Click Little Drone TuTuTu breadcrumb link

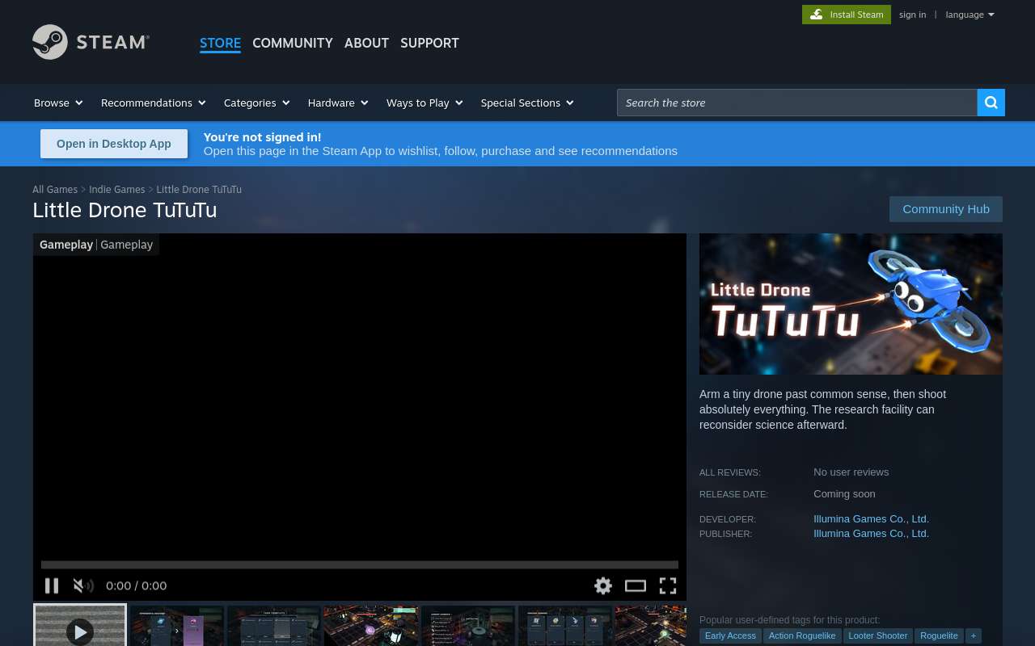tap(199, 190)
